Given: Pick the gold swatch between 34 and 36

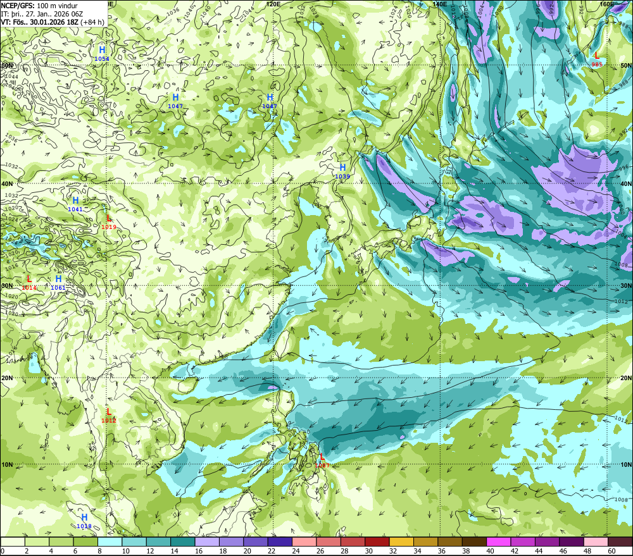Looking at the screenshot, I should click(x=426, y=541).
